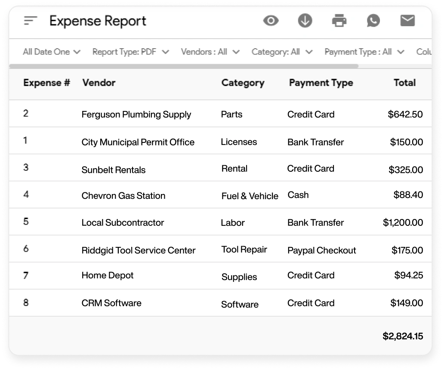The width and height of the screenshot is (444, 370).
Task: Click the $149.00 total amount
Action: click(407, 303)
